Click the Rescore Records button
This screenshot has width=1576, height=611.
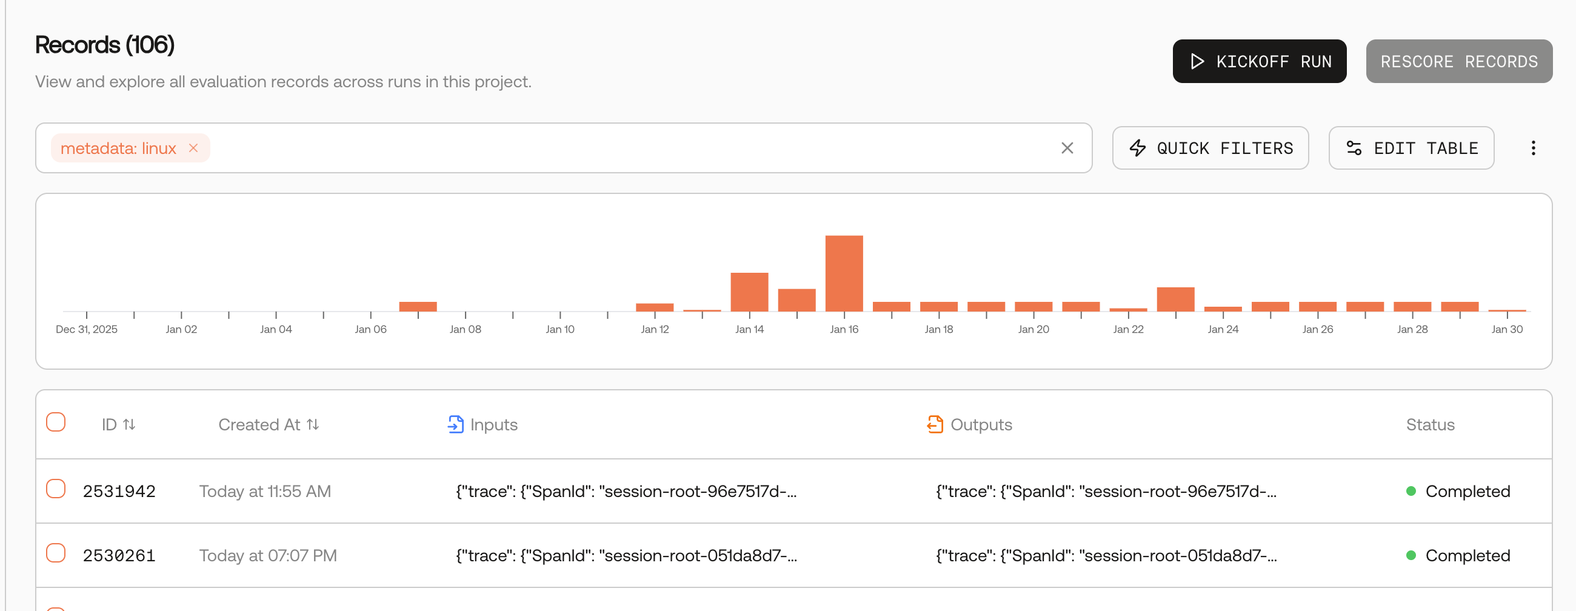pos(1458,61)
